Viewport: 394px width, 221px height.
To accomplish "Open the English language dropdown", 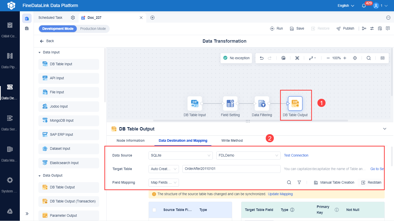I will tap(346, 6).
